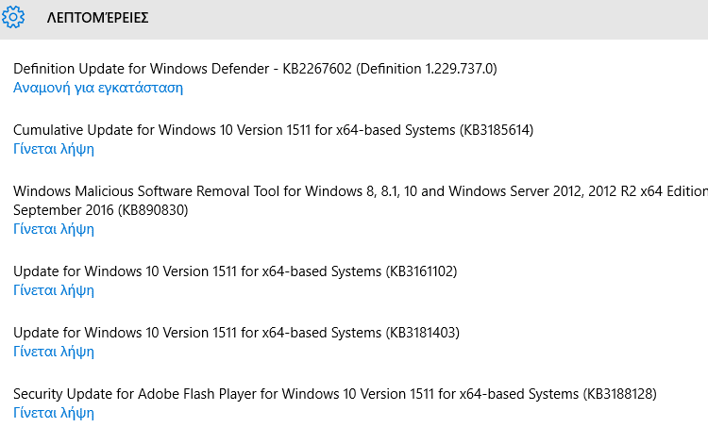Select the 'September 2016 (KB890830)' line
708x427 pixels.
pos(101,210)
